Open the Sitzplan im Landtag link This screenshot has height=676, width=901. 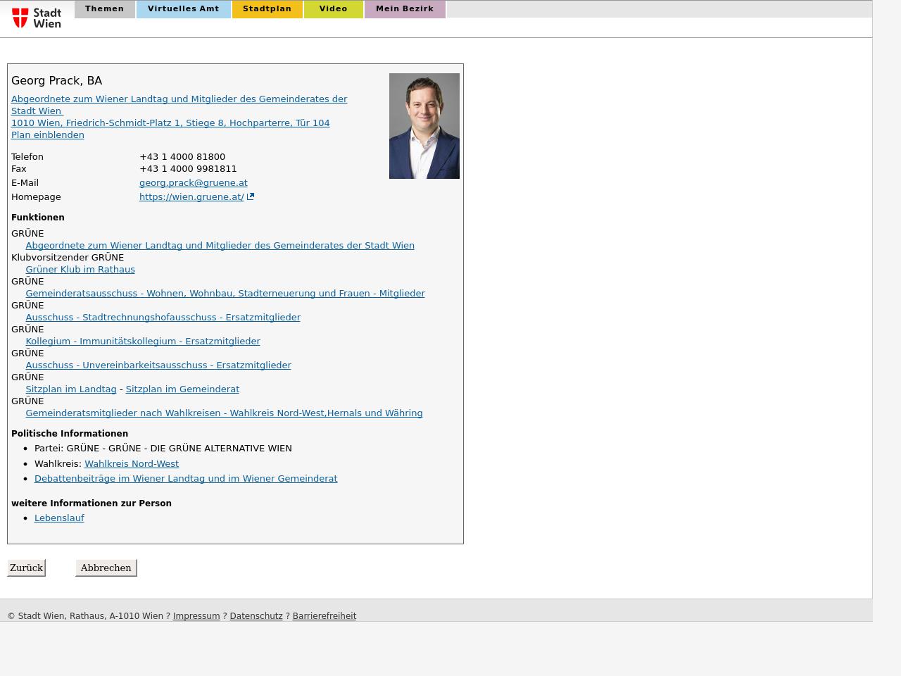[x=71, y=389]
